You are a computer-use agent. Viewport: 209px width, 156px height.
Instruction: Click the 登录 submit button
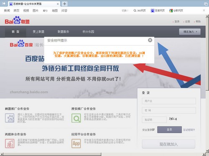(x=169, y=130)
